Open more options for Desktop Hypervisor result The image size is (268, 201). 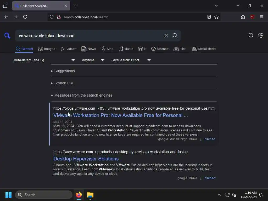[201, 178]
